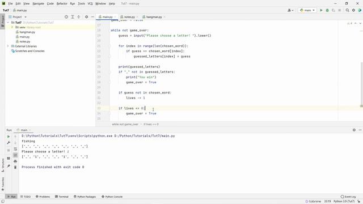Viewport: 363px width, 204px height.
Task: Toggle the Favorites side tab
Action: 2,184
